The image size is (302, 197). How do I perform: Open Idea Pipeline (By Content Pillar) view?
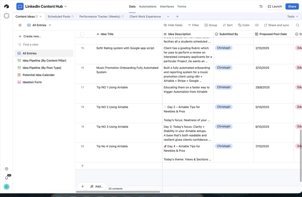[x=44, y=61]
